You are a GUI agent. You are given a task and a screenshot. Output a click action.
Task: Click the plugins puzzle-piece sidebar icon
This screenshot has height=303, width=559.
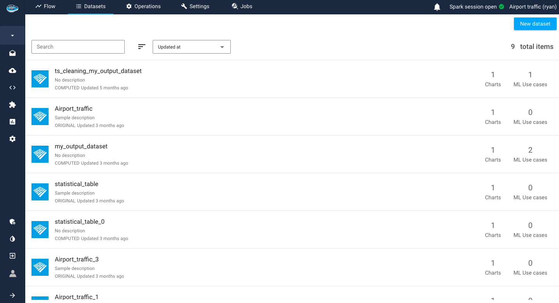[12, 104]
